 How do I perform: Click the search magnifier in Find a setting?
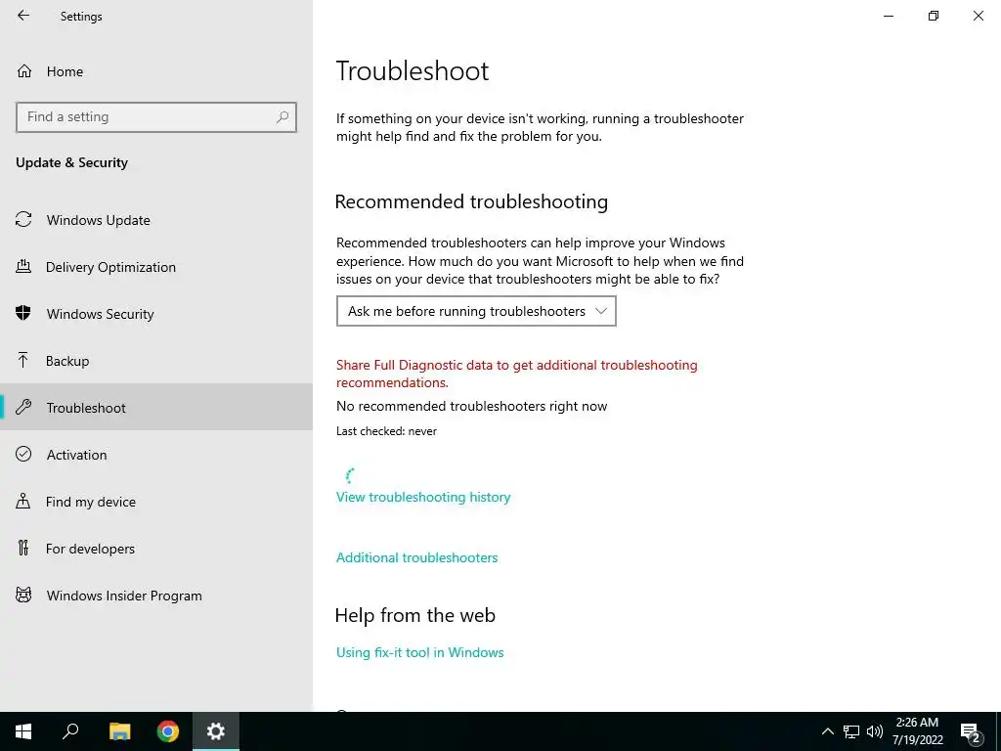coord(283,117)
